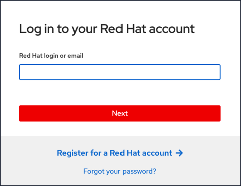Proceed by clicking Next
Screen dimensions: 241x186
pyautogui.click(x=120, y=113)
